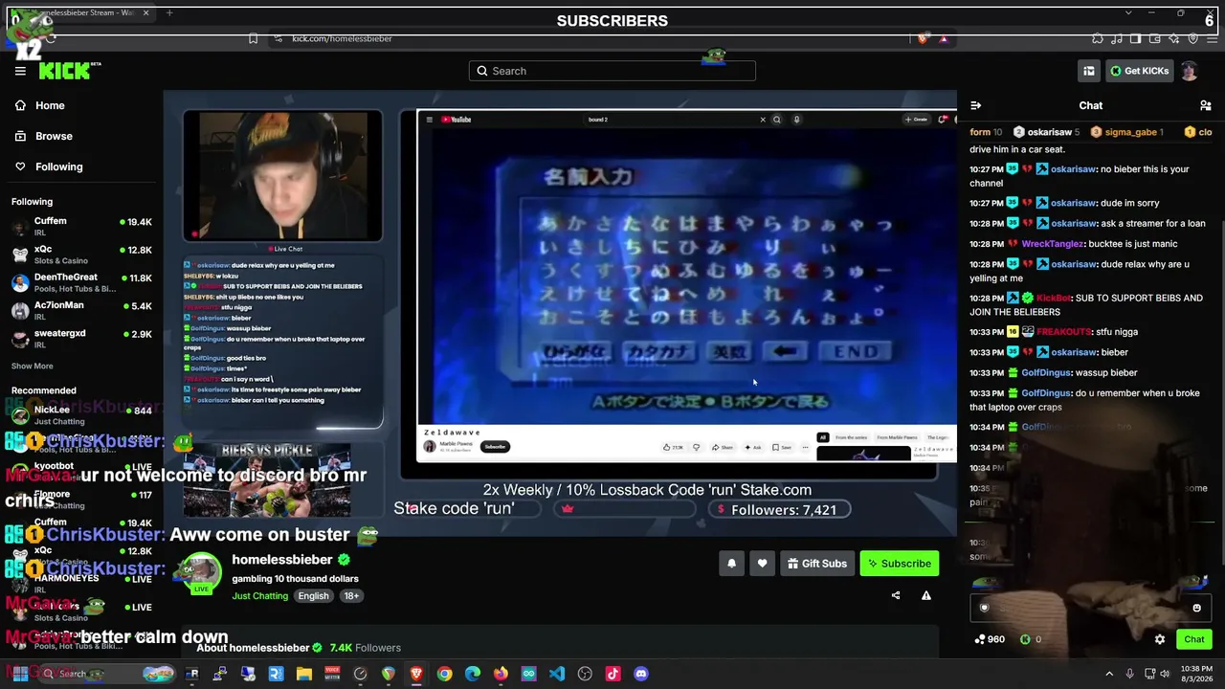Launch Microsoft Edge from the taskbar

[473, 674]
